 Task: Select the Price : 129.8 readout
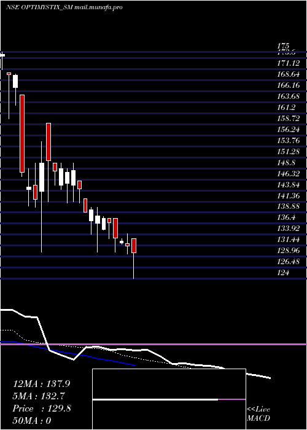coord(42,408)
